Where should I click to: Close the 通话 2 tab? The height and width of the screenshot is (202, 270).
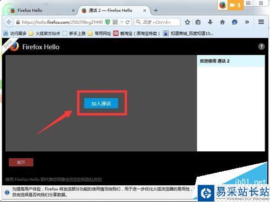pyautogui.click(x=145, y=11)
